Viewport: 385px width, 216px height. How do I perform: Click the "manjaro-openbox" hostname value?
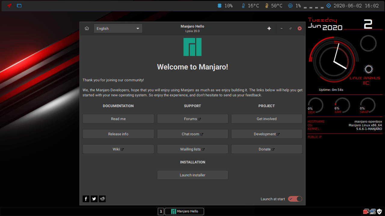[368, 121]
